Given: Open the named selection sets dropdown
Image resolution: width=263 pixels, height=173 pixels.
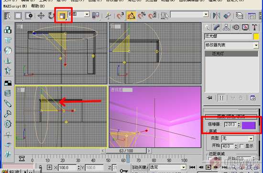Looking at the screenshot, I should 189,14.
